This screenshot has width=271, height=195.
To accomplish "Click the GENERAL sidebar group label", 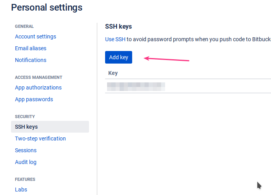I will click(x=24, y=26).
